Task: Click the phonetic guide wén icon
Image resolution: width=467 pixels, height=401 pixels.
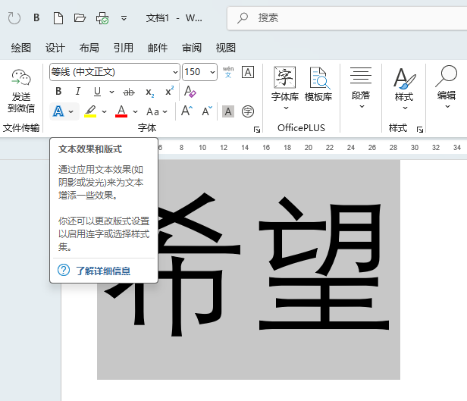Action: pyautogui.click(x=228, y=72)
